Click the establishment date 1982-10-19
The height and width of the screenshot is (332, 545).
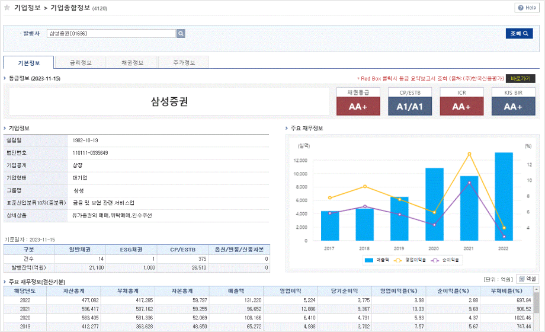pos(85,141)
